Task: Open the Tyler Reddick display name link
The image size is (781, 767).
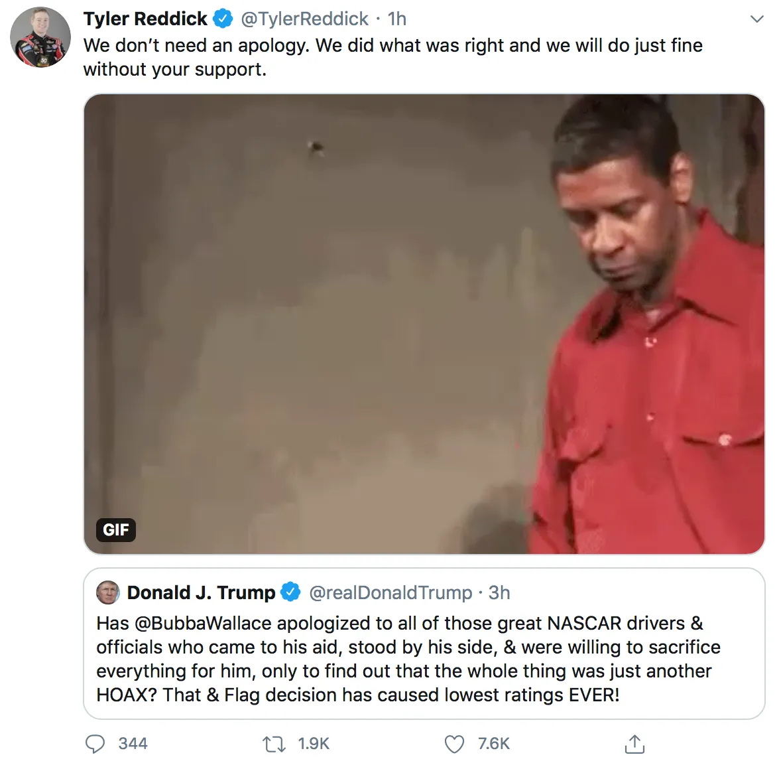Action: 145,19
